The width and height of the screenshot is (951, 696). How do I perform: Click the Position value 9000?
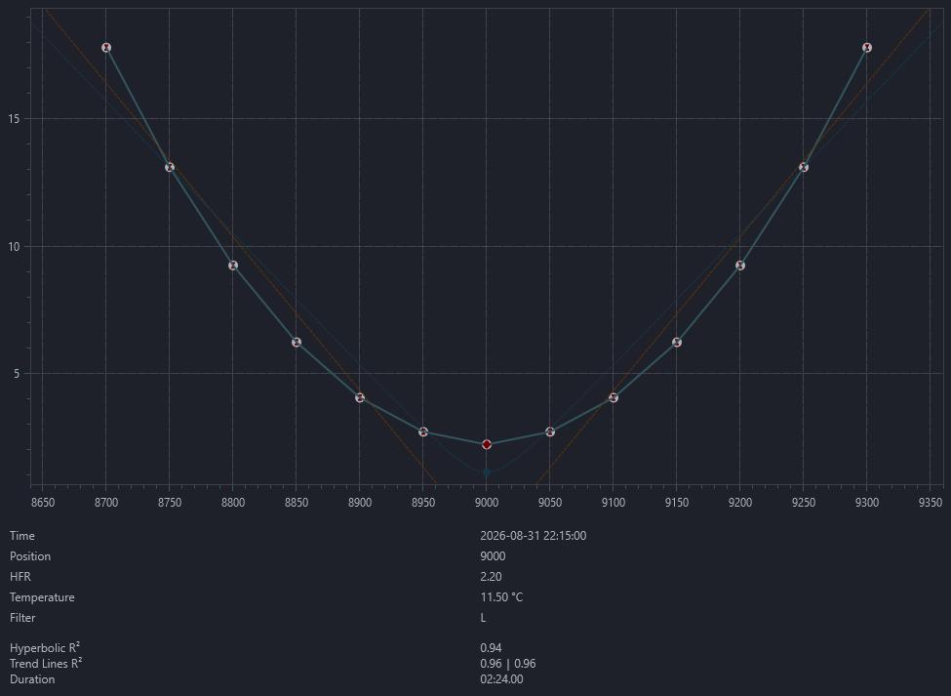[493, 556]
